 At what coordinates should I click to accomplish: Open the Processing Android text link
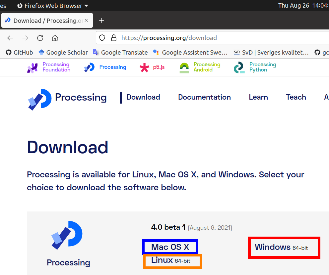[207, 67]
